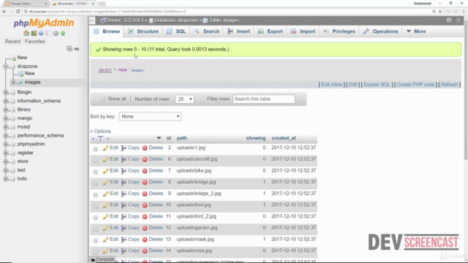
Task: Open Operations tab
Action: coord(381,31)
